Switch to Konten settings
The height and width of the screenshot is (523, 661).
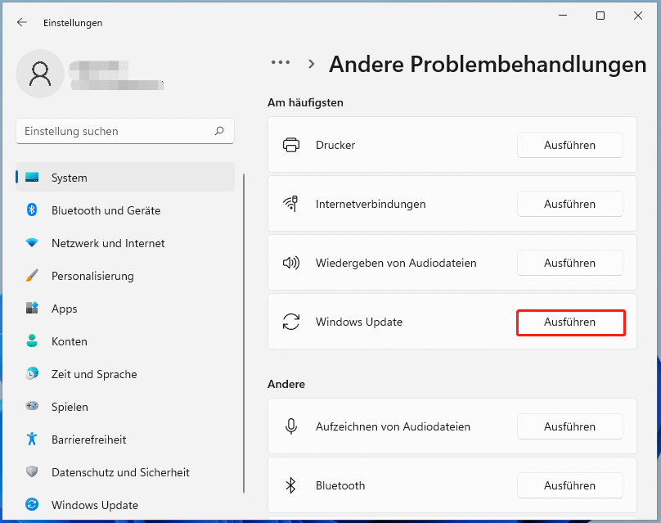pos(125,340)
